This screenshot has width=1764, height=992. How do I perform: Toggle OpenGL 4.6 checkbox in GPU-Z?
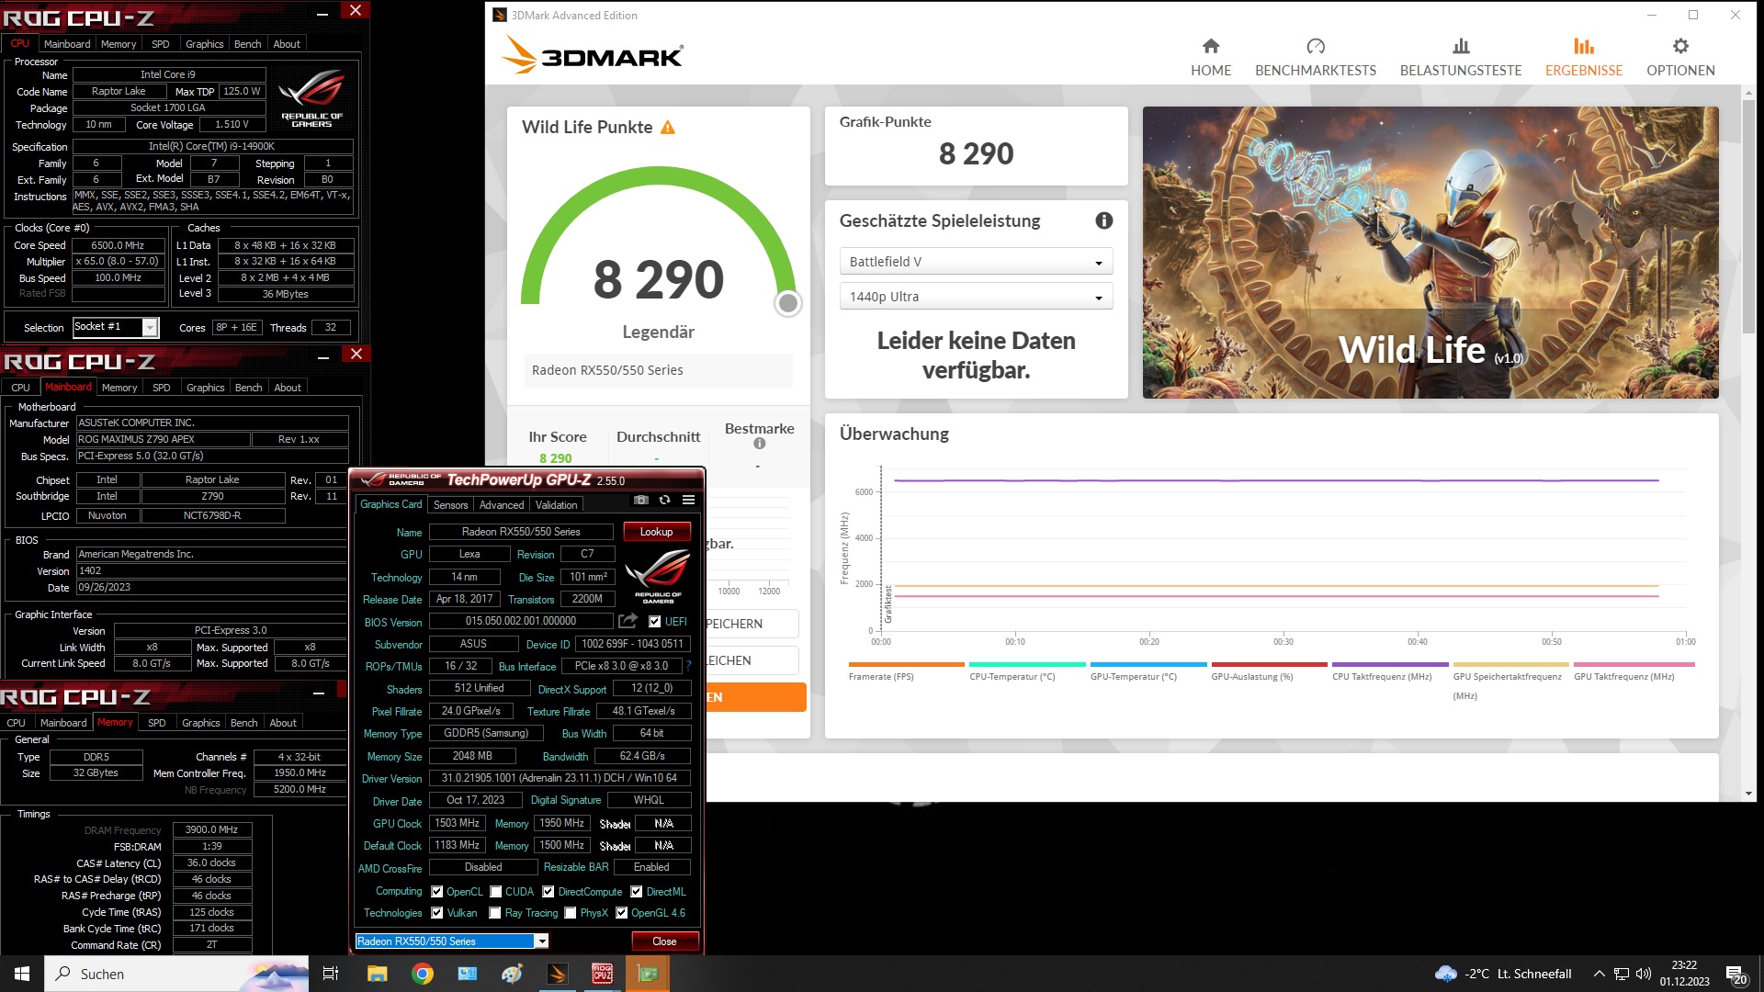(622, 913)
